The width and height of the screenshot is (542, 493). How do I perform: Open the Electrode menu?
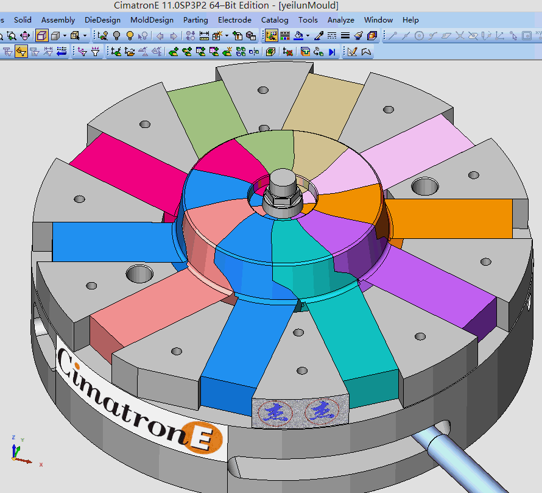(x=234, y=20)
